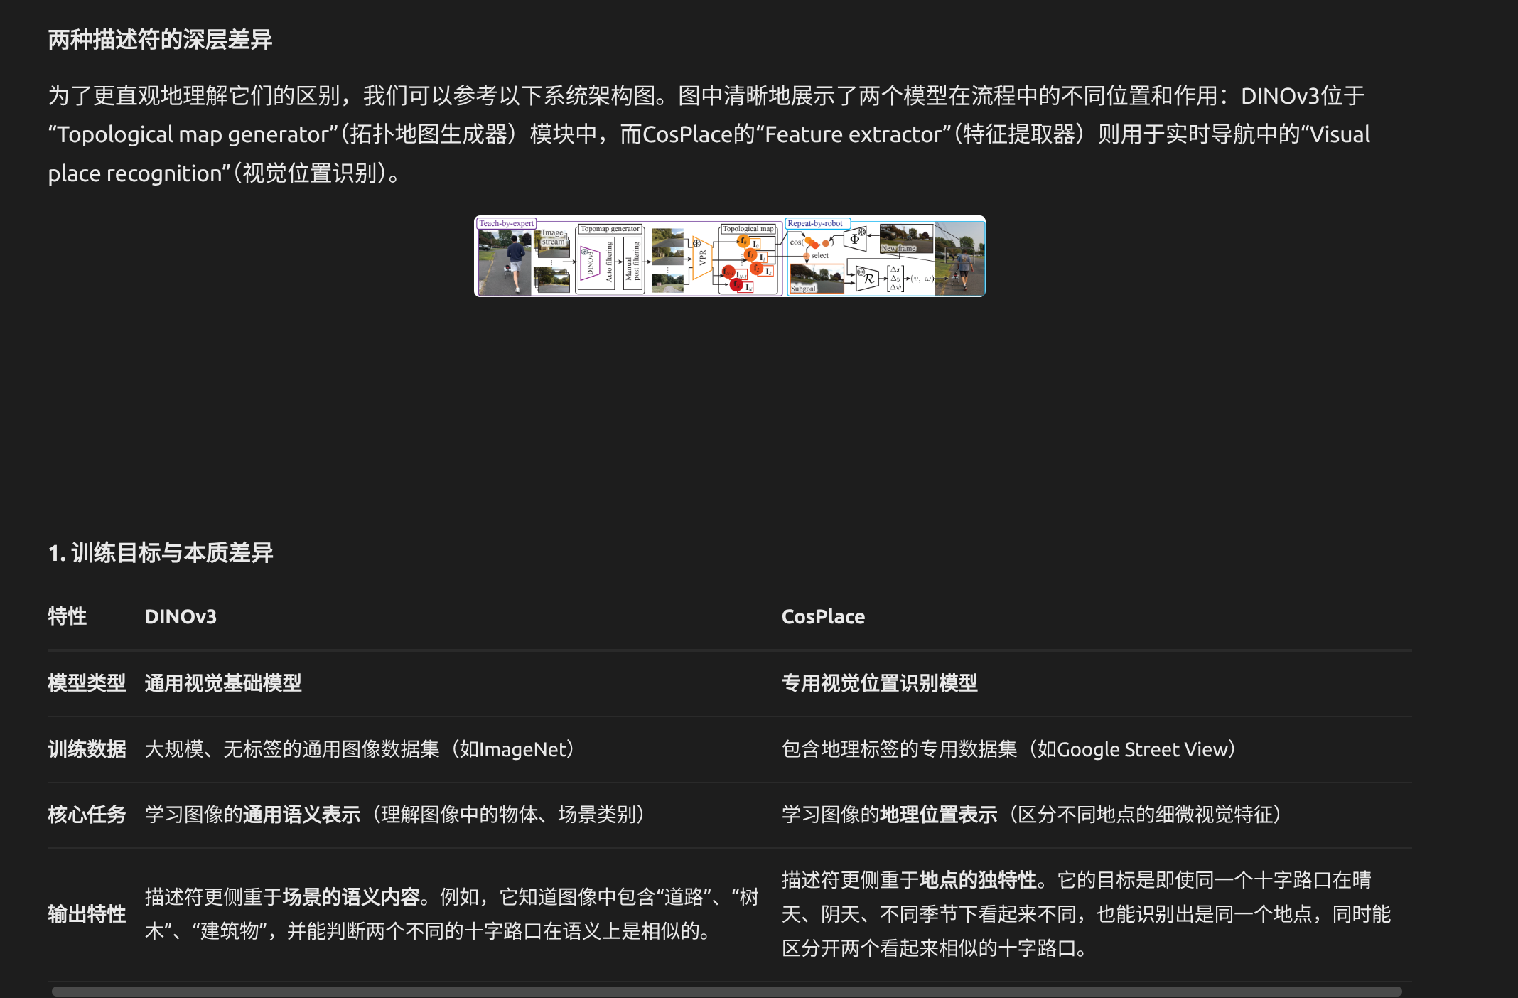Click the 模型类型 row label
The image size is (1518, 998).
pyautogui.click(x=87, y=683)
